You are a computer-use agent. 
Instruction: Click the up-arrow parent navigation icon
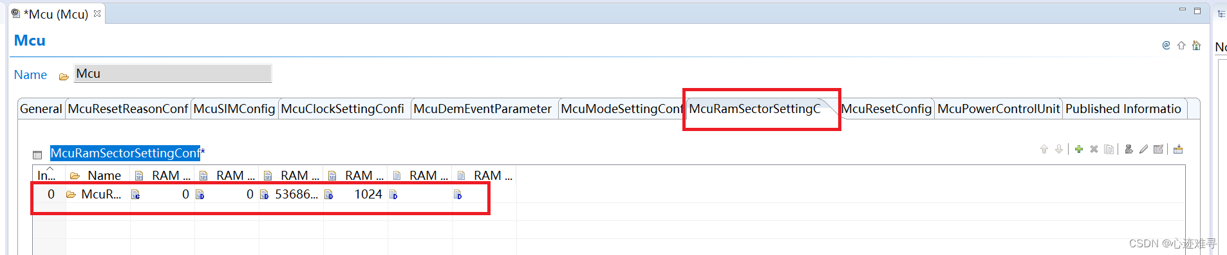point(1181,45)
